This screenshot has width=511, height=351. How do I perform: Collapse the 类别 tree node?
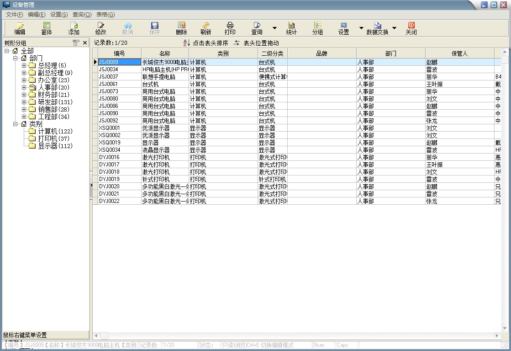16,124
